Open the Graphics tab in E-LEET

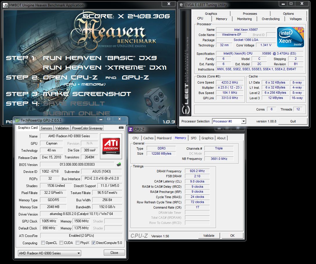(211, 14)
